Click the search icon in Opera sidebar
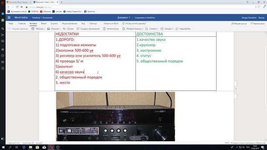The height and width of the screenshot is (150, 267). click(x=3, y=29)
